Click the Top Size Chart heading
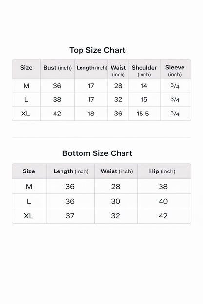 98,50
